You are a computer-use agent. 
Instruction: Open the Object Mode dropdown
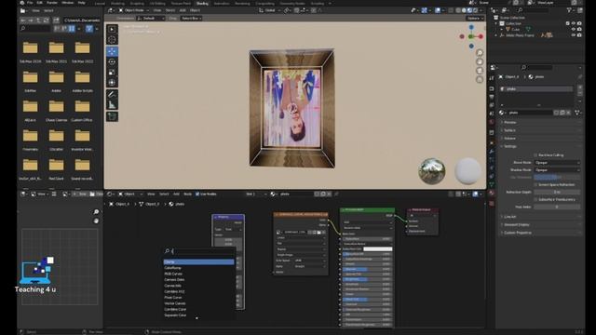[134, 10]
